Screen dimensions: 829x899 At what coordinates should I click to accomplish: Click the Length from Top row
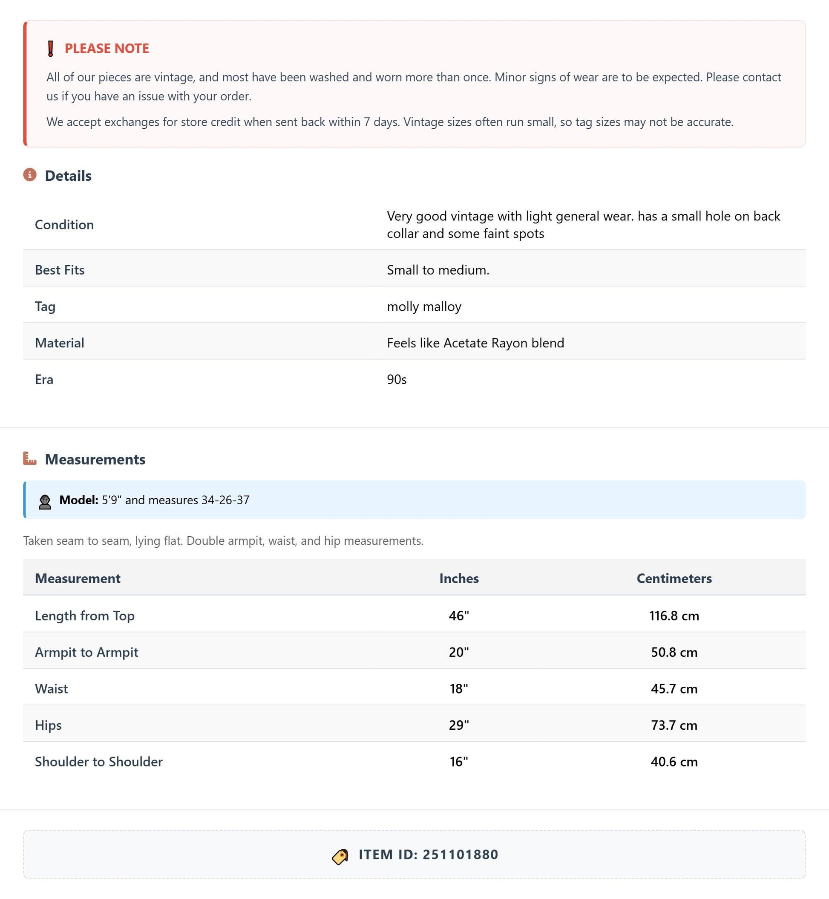coord(414,616)
